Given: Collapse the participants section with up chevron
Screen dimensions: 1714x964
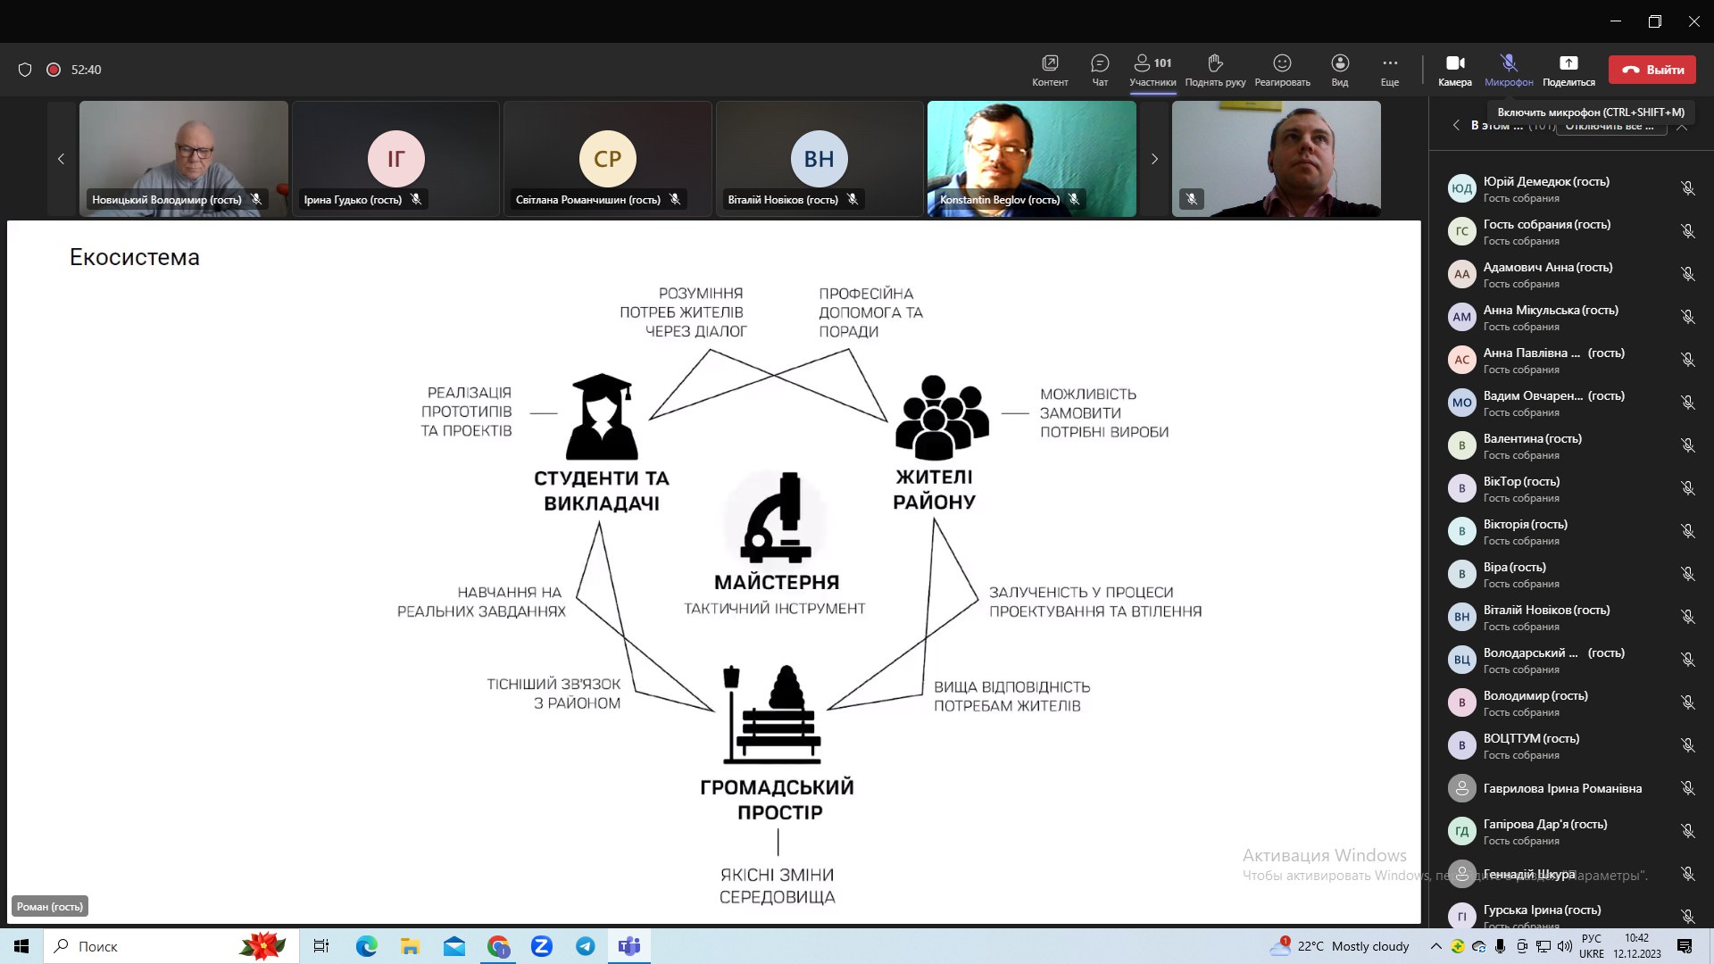Looking at the screenshot, I should (x=1682, y=127).
